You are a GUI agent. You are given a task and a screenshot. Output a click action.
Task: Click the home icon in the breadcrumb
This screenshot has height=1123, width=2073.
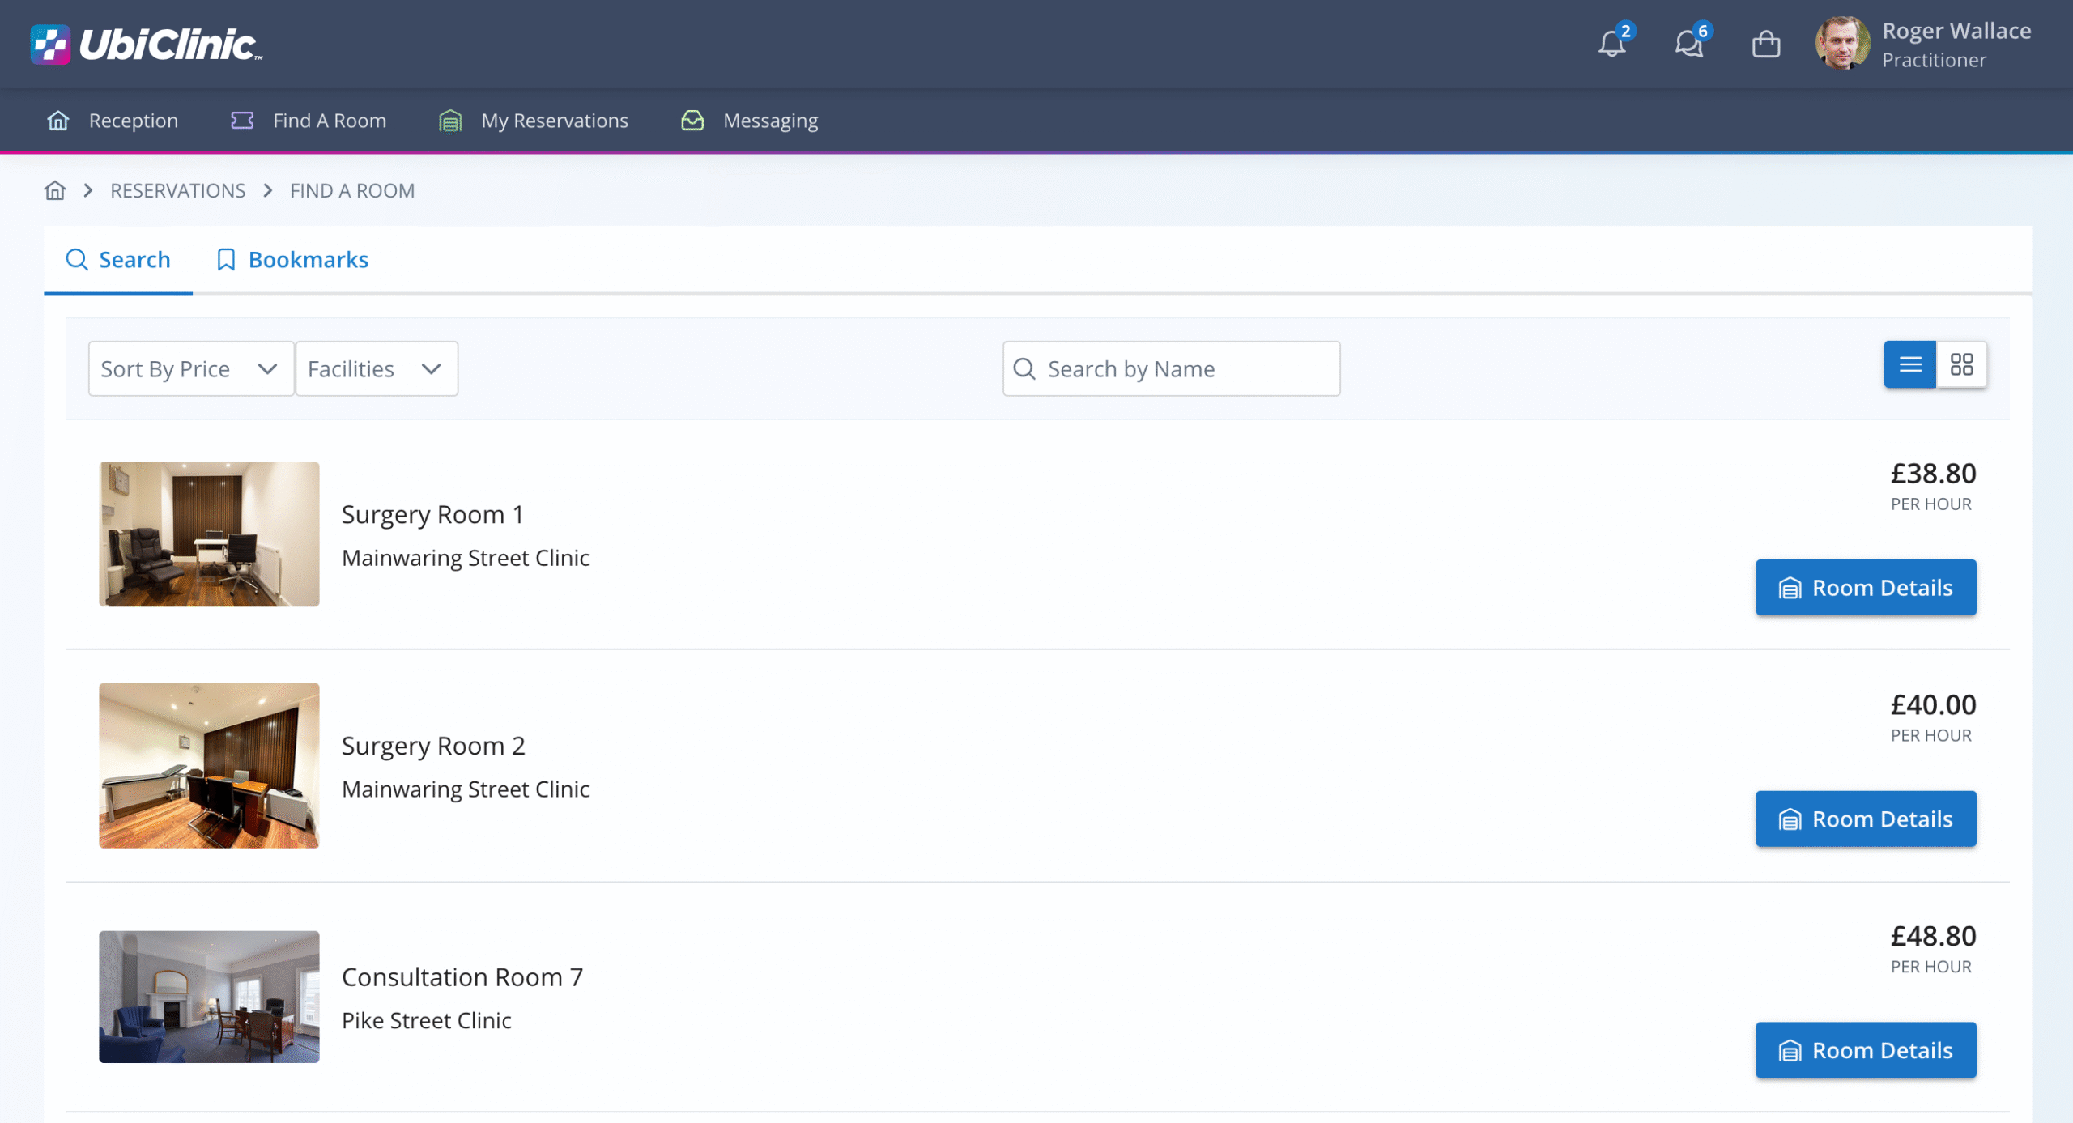(x=55, y=190)
